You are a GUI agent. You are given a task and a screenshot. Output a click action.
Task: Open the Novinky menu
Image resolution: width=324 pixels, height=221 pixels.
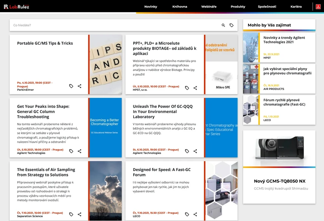pyautogui.click(x=151, y=7)
